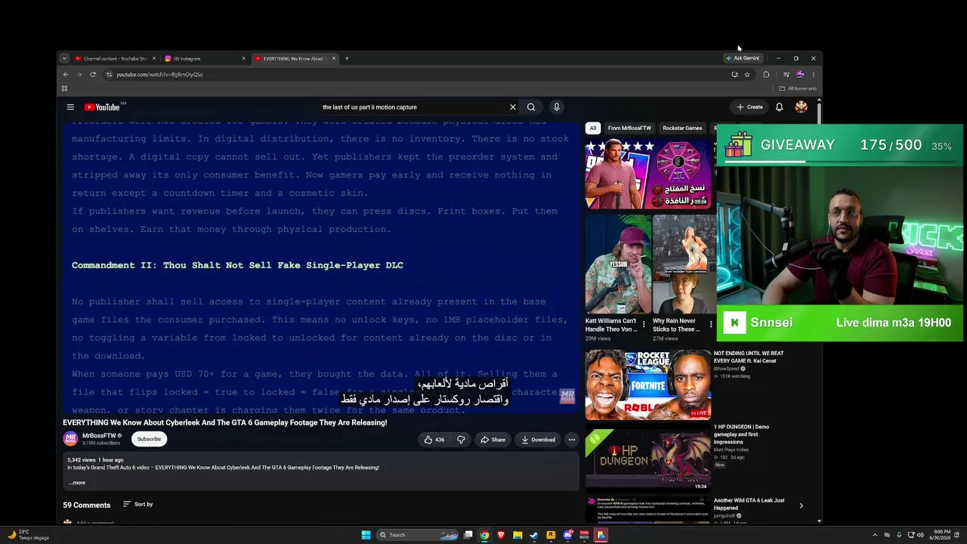Viewport: 967px width, 544px height.
Task: Dislike the Cyberleek video
Action: coord(461,440)
